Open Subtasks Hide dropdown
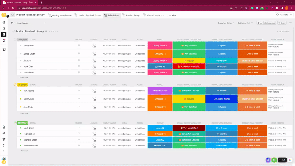Viewport: 295px width, 166px height. click(245, 23)
